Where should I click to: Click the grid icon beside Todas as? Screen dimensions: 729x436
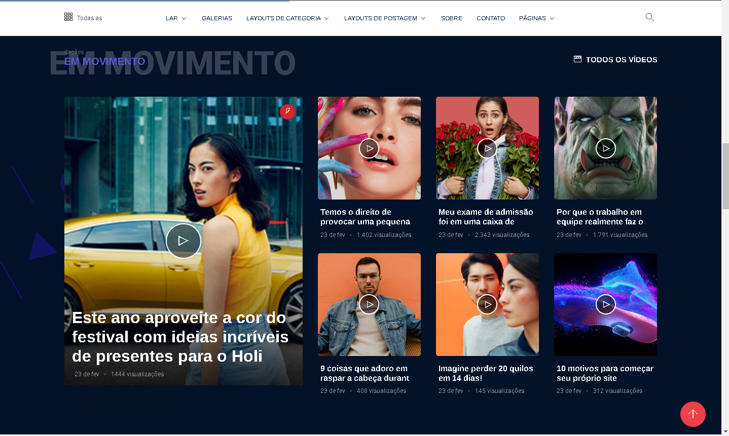tap(68, 17)
